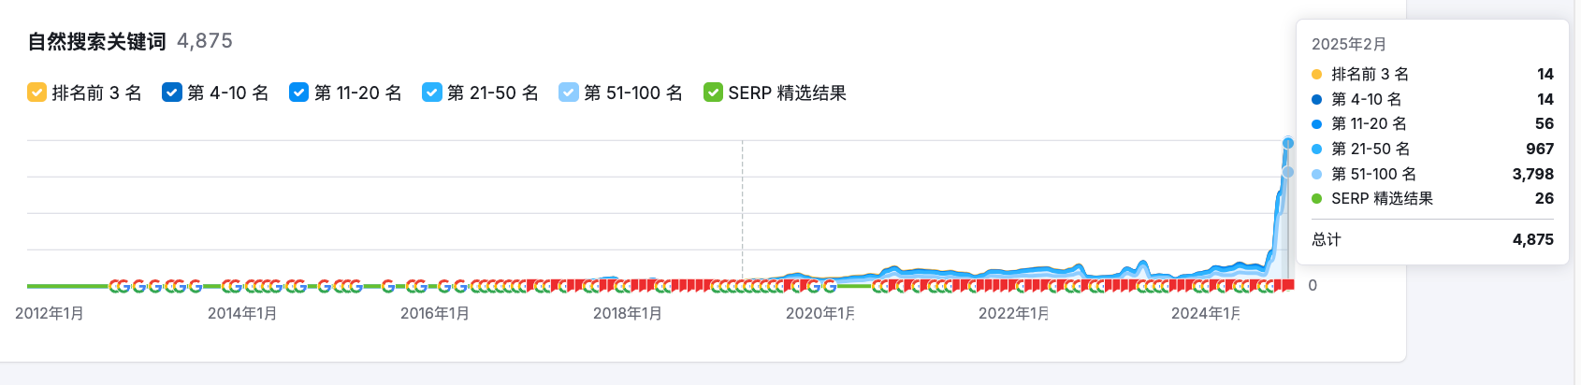Select the topmost highlighted data point
The image size is (1581, 385).
[x=1288, y=143]
